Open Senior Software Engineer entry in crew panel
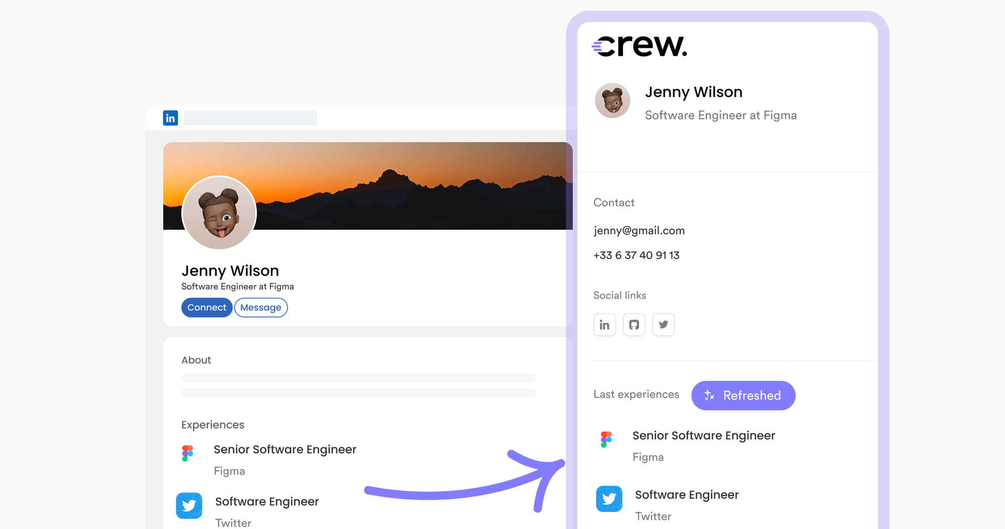Image resolution: width=1005 pixels, height=529 pixels. (x=703, y=436)
